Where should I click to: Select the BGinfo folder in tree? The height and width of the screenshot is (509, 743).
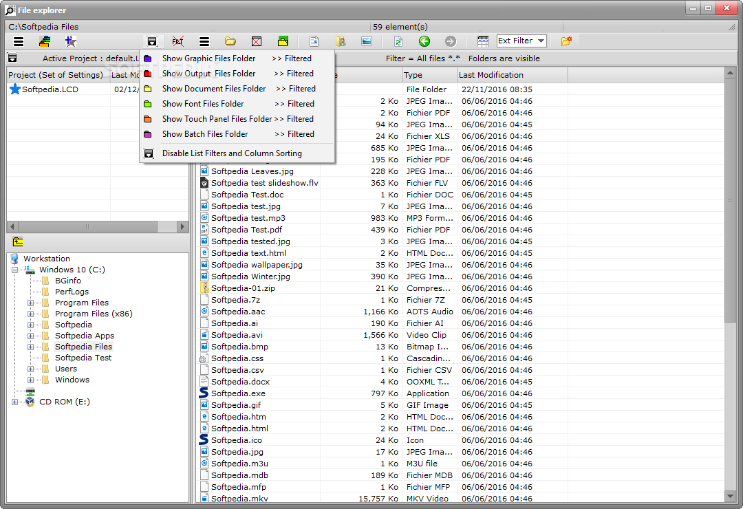point(67,281)
